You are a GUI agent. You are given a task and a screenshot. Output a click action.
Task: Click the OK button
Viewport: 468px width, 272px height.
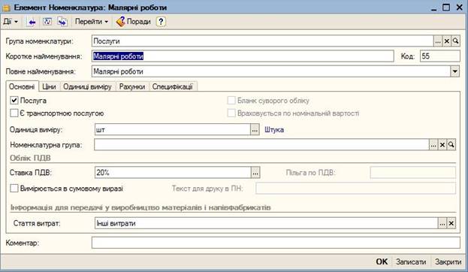382,261
